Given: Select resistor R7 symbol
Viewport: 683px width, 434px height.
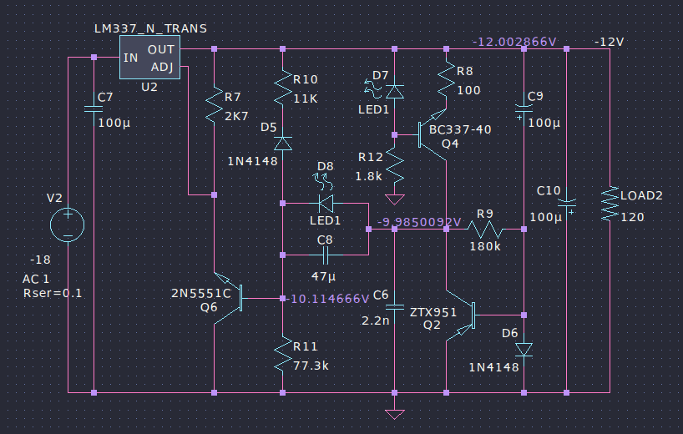Looking at the screenshot, I should tap(214, 105).
